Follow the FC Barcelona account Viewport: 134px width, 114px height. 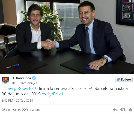[x=124, y=79]
